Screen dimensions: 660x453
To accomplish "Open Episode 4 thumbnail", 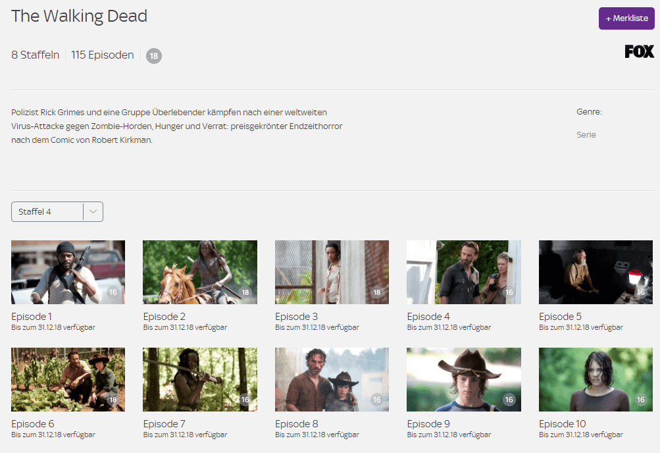I will click(464, 272).
